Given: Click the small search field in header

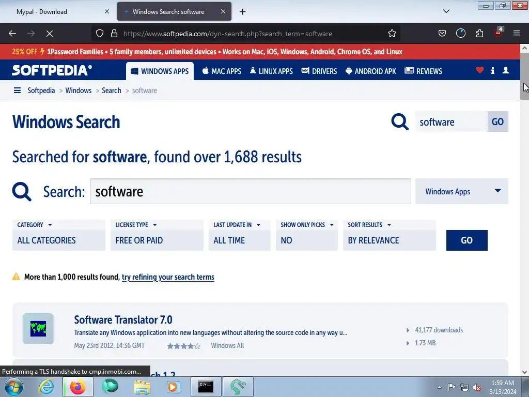Looking at the screenshot, I should pos(451,122).
